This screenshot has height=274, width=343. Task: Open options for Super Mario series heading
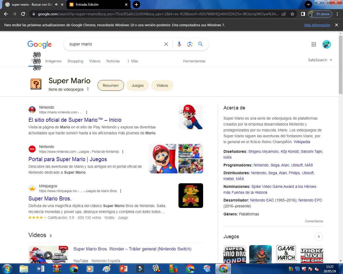click(x=88, y=89)
